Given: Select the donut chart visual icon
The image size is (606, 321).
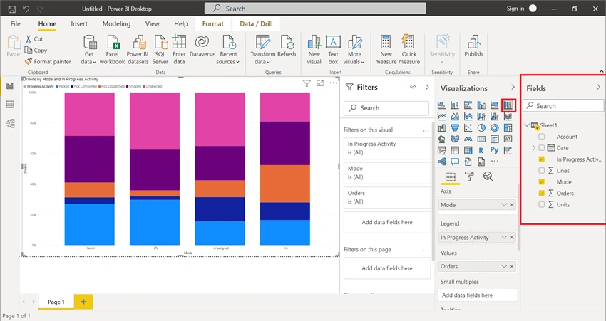Looking at the screenshot, I should [494, 127].
